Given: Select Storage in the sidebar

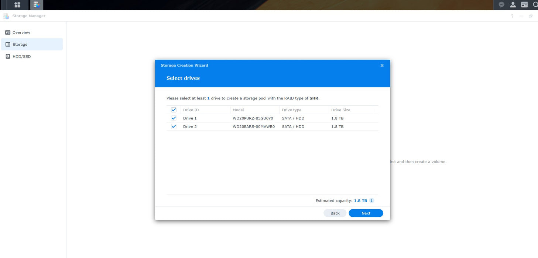Looking at the screenshot, I should pyautogui.click(x=20, y=45).
